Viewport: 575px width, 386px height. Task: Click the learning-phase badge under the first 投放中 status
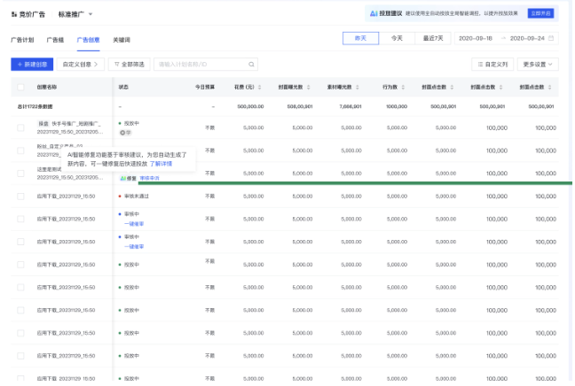[x=125, y=133]
